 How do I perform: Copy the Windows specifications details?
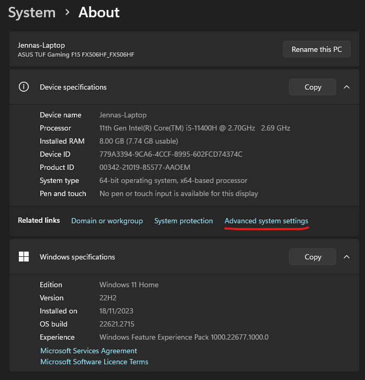[313, 257]
